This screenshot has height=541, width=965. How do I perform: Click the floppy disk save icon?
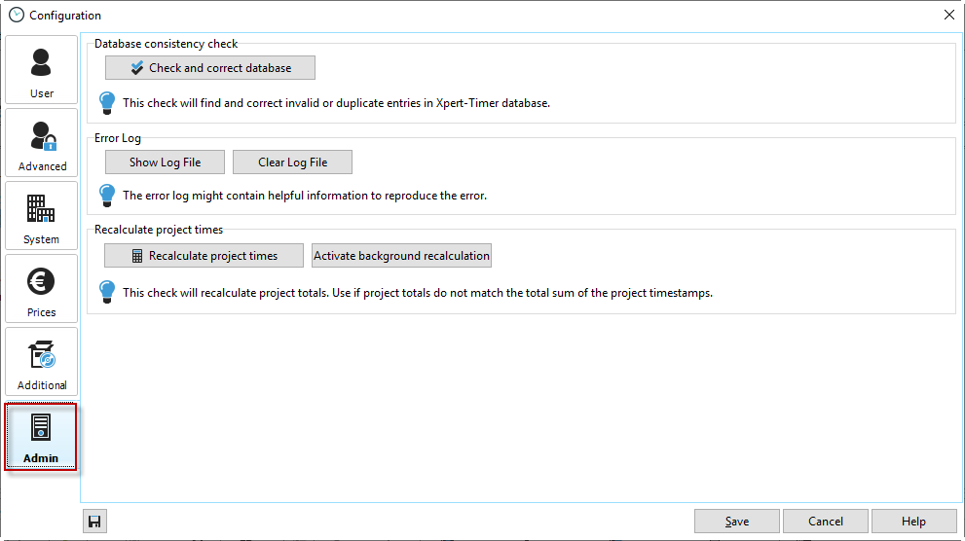click(94, 522)
